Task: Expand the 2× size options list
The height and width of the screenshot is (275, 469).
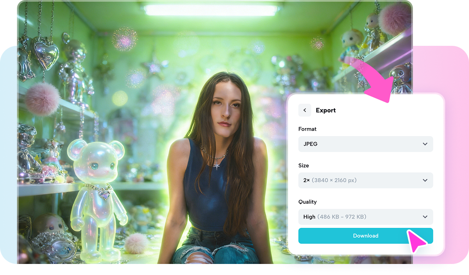Action: coord(365,180)
